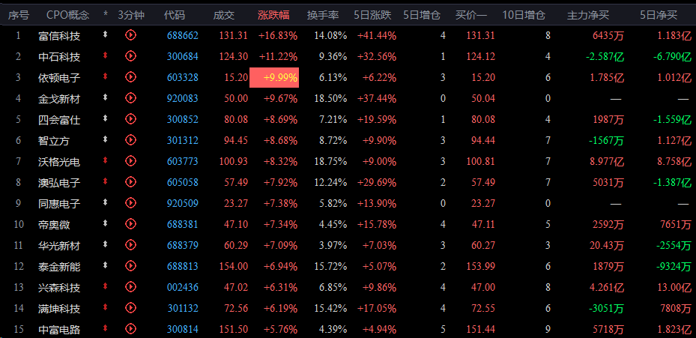Open 3-minute chart icon for 中富电路

[x=130, y=329]
